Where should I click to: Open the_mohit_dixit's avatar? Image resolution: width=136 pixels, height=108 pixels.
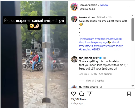coord(74,59)
